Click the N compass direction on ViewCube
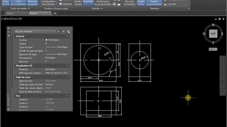The width and height of the screenshot is (227, 127). tap(213, 25)
